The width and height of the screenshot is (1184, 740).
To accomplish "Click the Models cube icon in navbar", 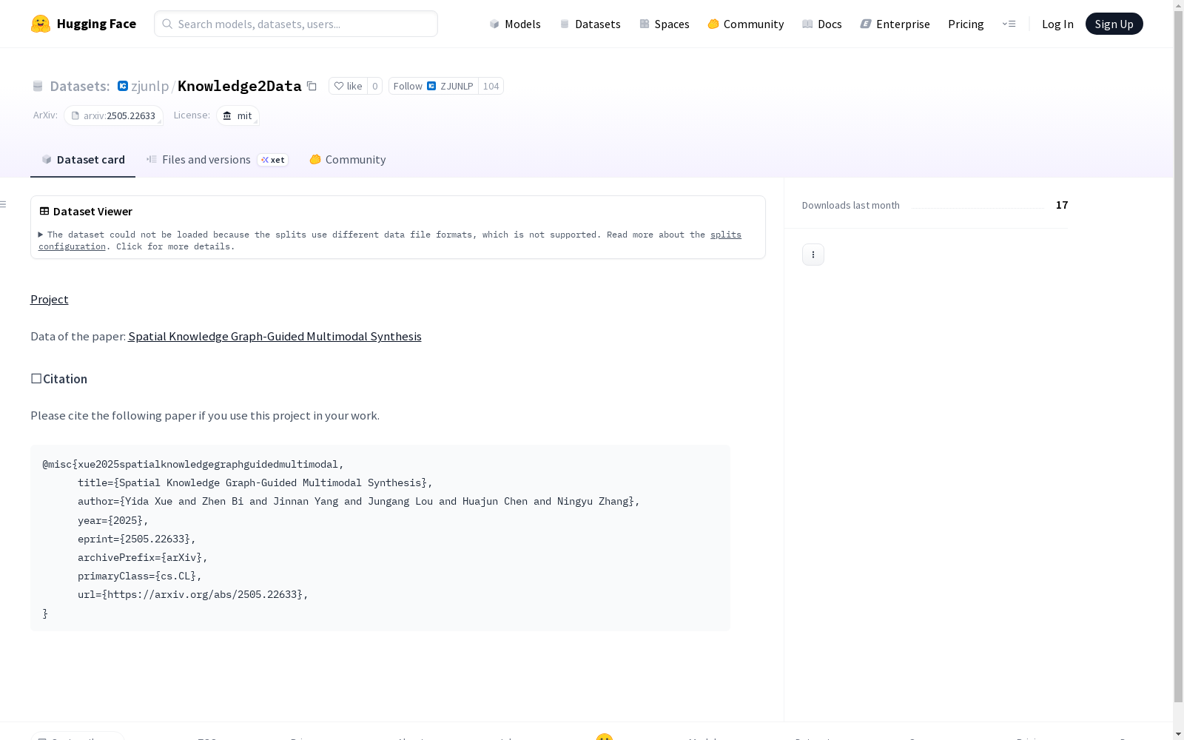I will pyautogui.click(x=494, y=24).
